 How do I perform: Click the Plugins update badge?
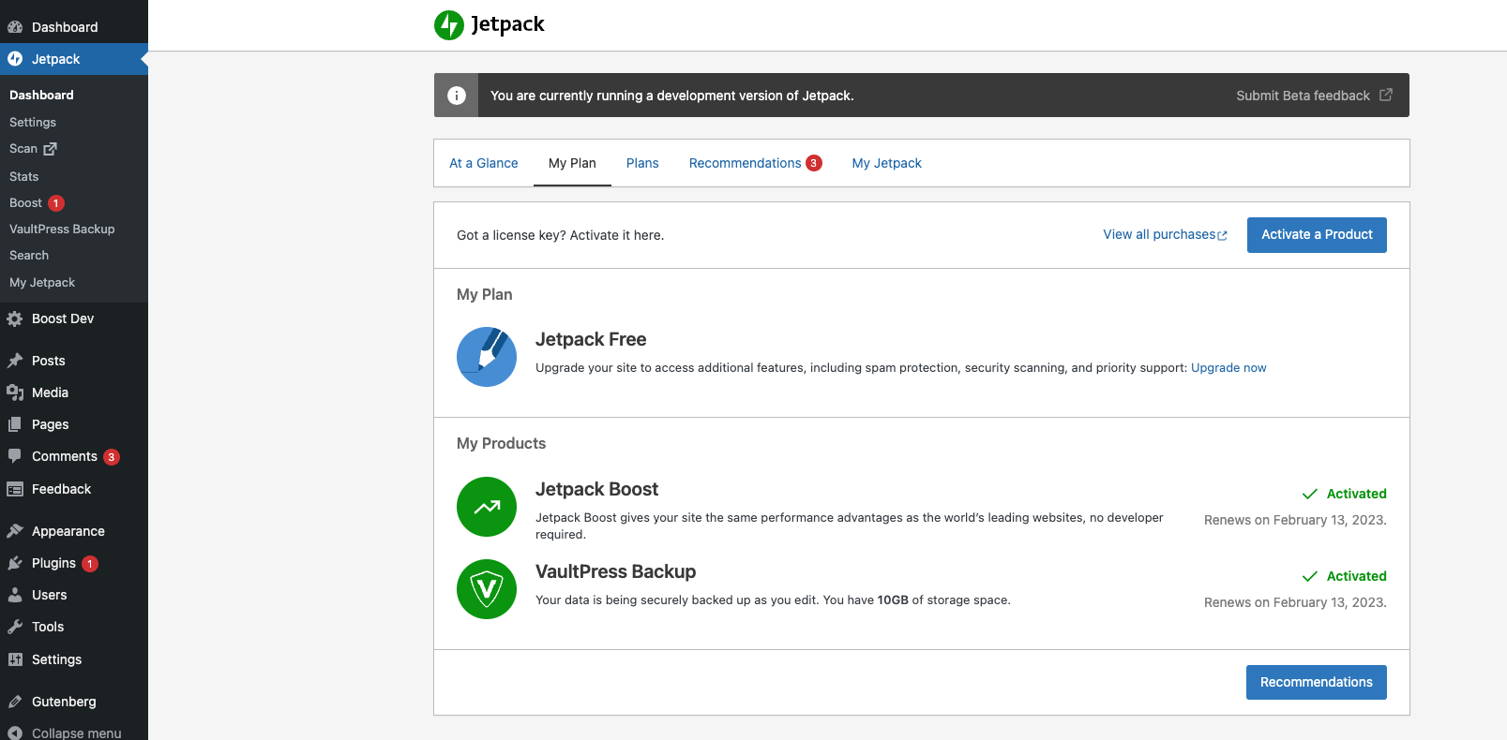(x=90, y=564)
